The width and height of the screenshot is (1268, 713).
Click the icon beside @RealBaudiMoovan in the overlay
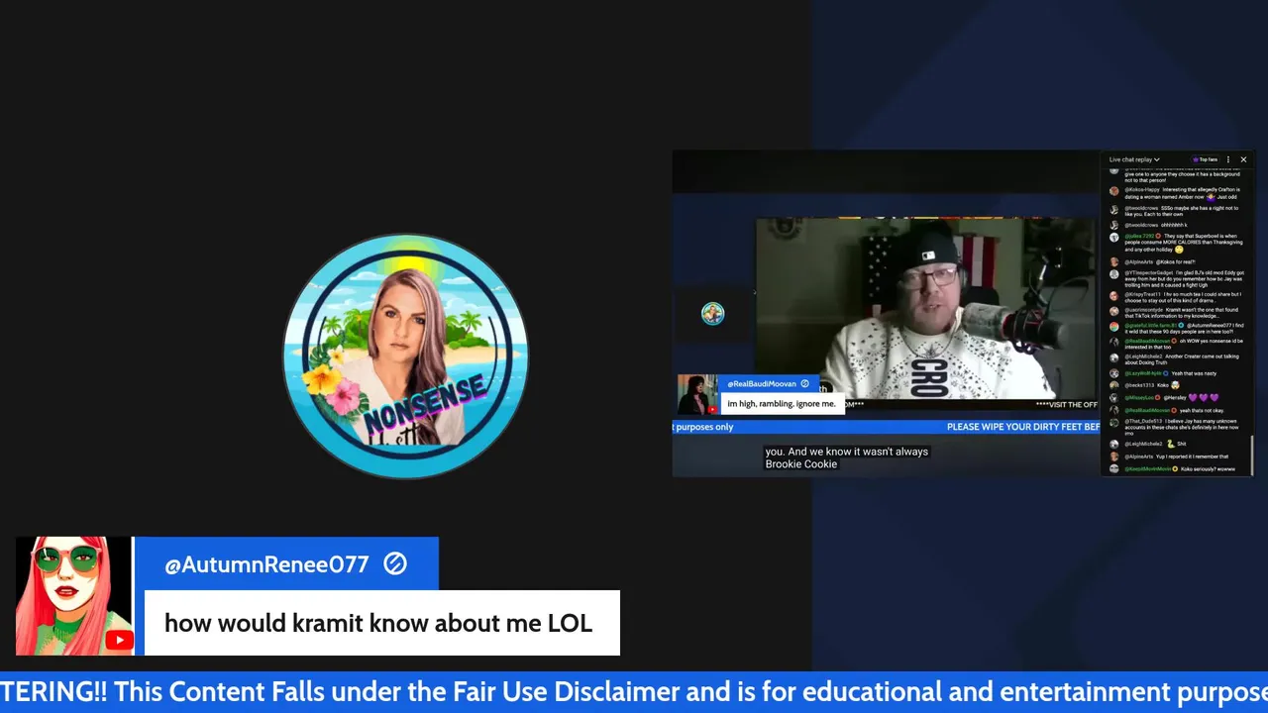point(804,383)
